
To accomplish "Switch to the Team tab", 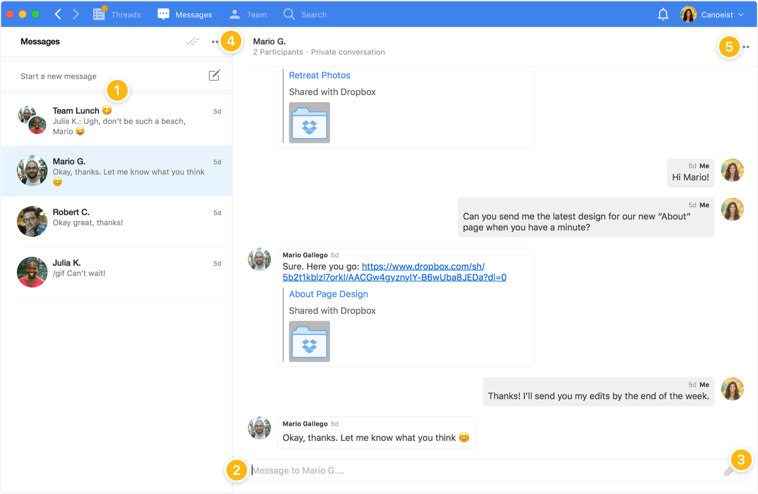I will click(x=248, y=15).
